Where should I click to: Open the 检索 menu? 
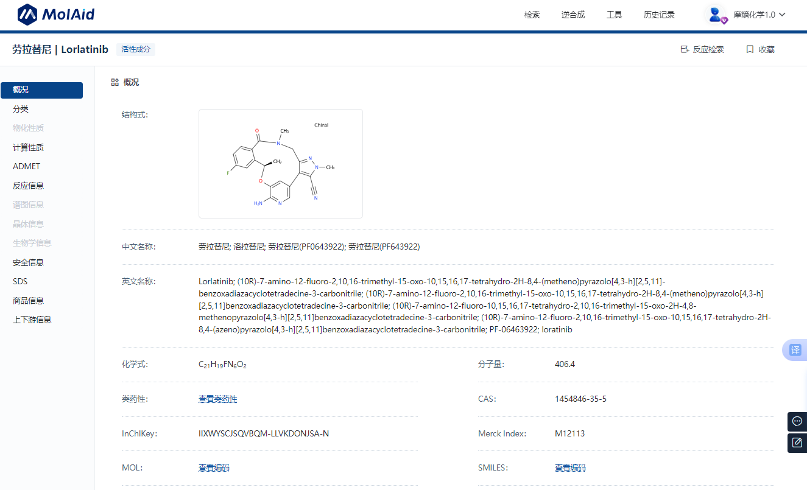pyautogui.click(x=532, y=15)
